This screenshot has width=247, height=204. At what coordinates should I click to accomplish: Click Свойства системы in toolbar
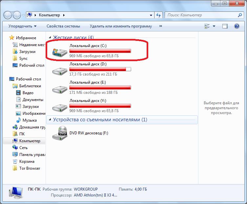tap(63, 26)
